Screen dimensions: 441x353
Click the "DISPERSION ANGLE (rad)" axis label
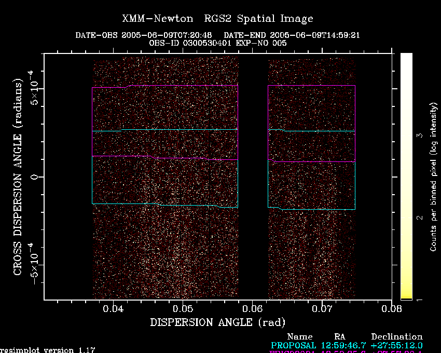tap(218, 322)
